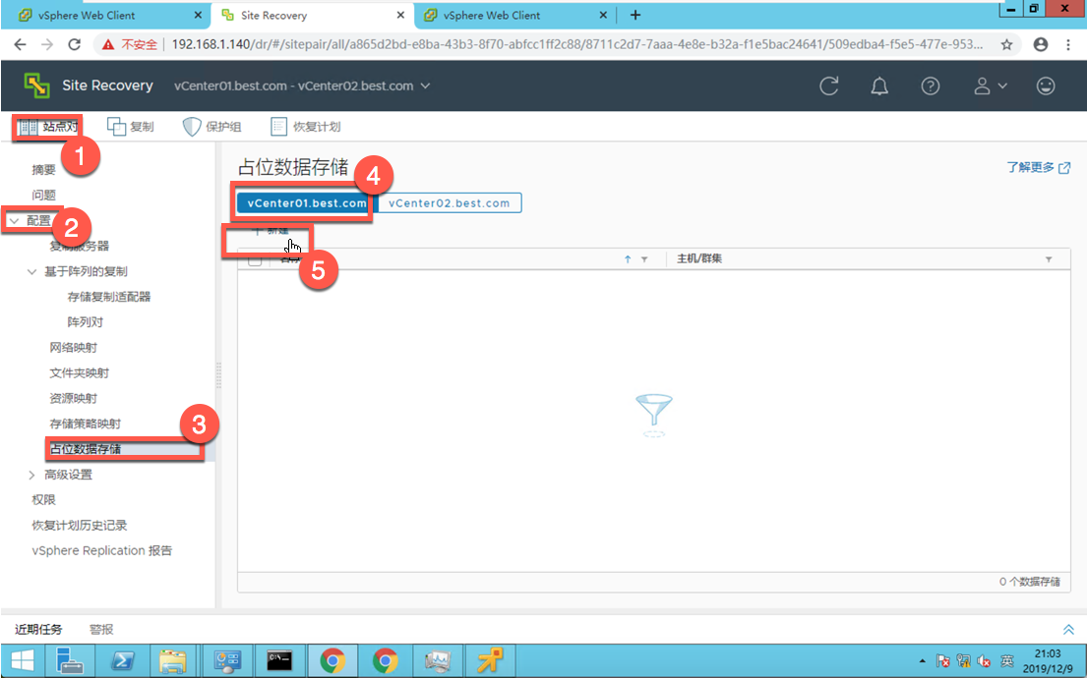Open the user account menu
The height and width of the screenshot is (678, 1087).
point(990,85)
